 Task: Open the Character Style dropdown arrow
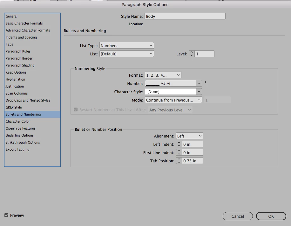click(x=199, y=92)
